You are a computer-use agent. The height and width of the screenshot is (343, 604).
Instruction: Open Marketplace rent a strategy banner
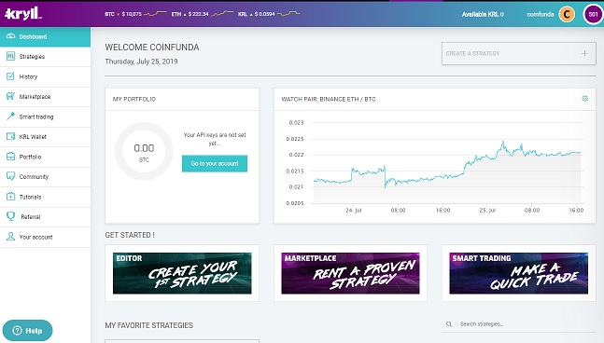click(350, 273)
